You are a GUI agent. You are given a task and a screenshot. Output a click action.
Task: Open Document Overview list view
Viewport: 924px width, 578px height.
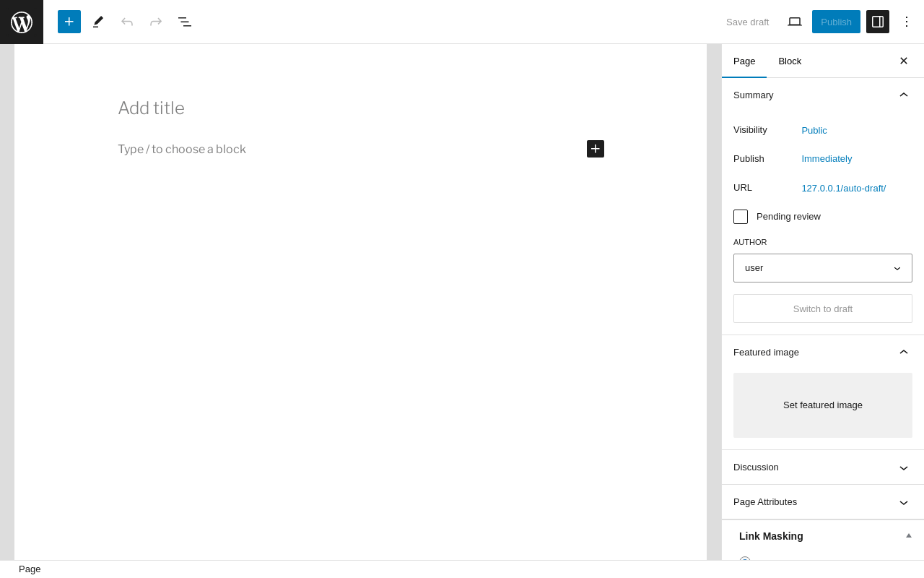pos(185,22)
